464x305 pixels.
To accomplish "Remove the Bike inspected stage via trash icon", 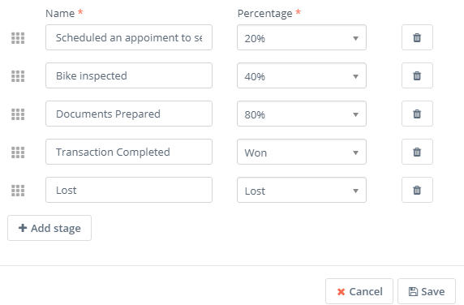I will (417, 75).
